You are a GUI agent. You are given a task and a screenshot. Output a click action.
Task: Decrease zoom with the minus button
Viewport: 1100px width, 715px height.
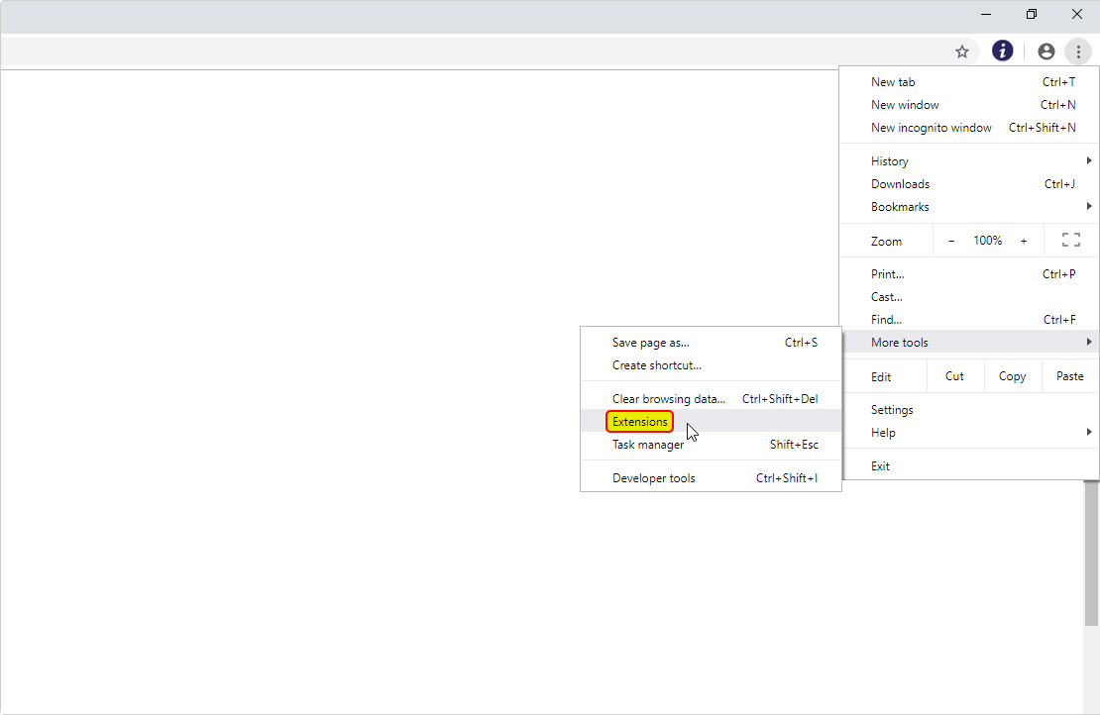click(951, 241)
